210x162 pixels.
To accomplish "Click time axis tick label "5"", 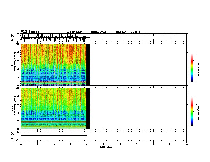I will tap(104, 145).
